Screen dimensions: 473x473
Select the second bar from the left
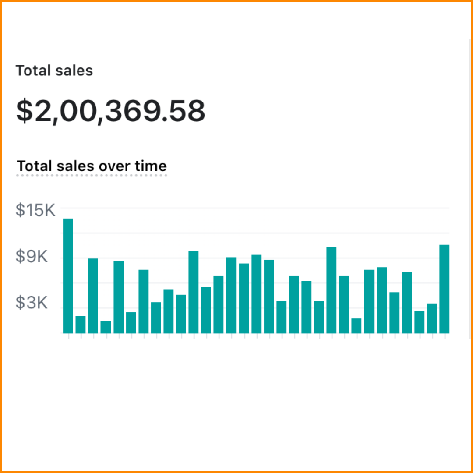pyautogui.click(x=81, y=325)
